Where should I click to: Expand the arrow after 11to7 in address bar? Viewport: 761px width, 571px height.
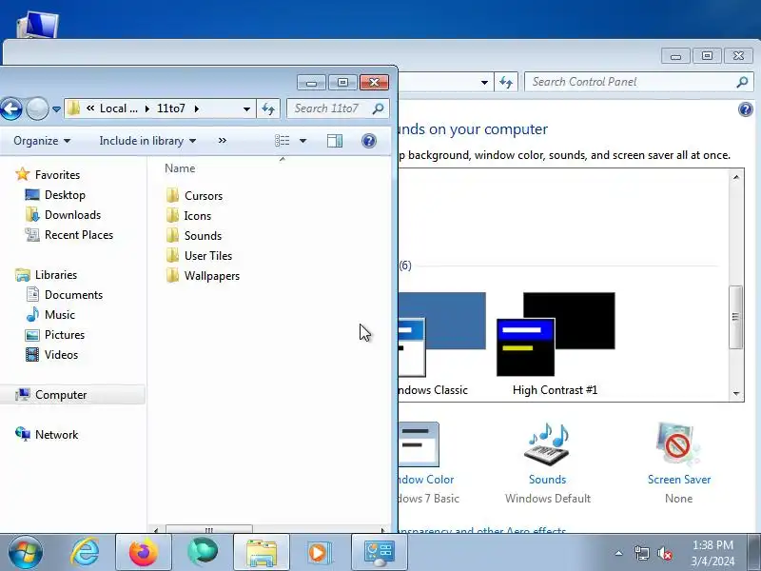(197, 108)
